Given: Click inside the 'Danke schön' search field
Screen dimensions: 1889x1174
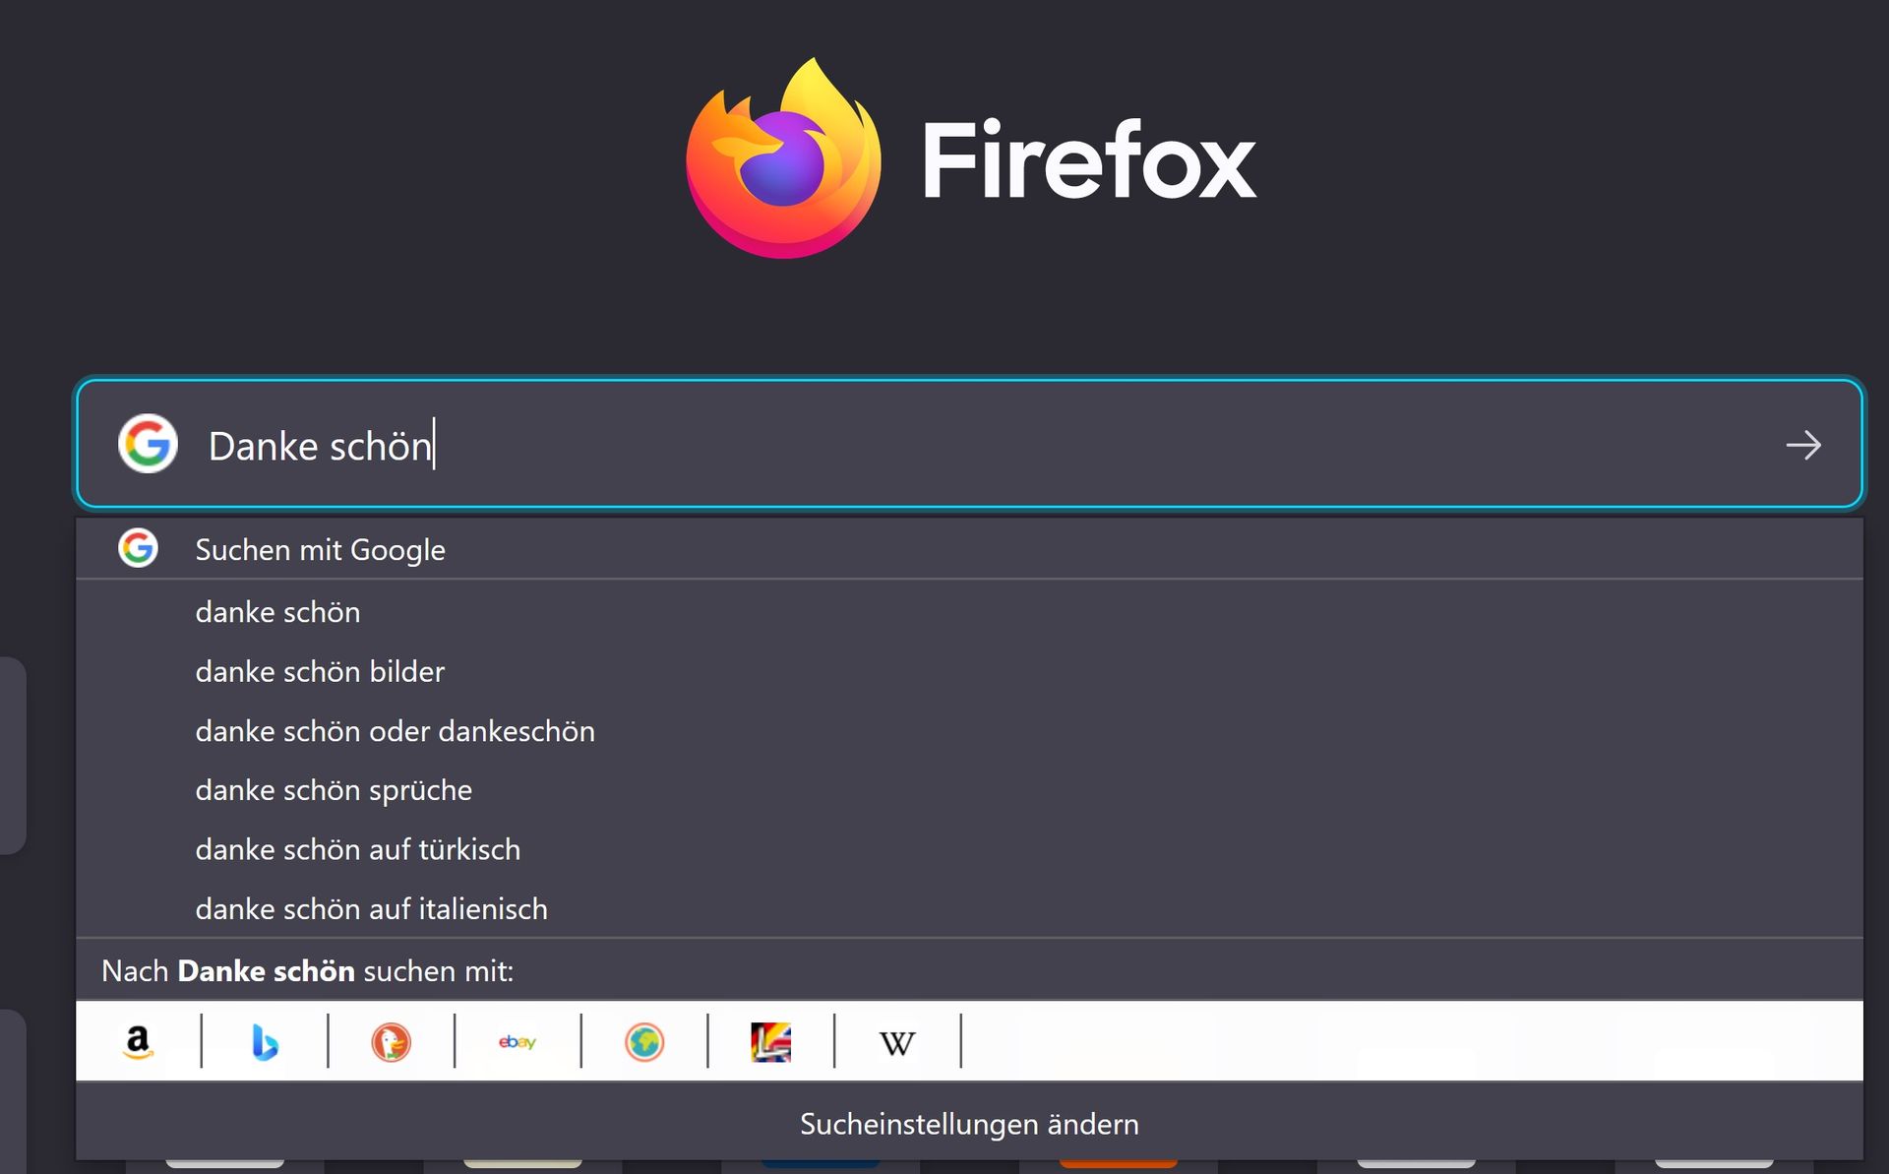Looking at the screenshot, I should (984, 445).
